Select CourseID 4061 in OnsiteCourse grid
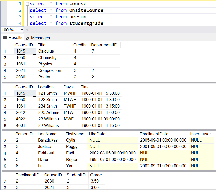This screenshot has height=190, width=216. pyautogui.click(x=25, y=125)
